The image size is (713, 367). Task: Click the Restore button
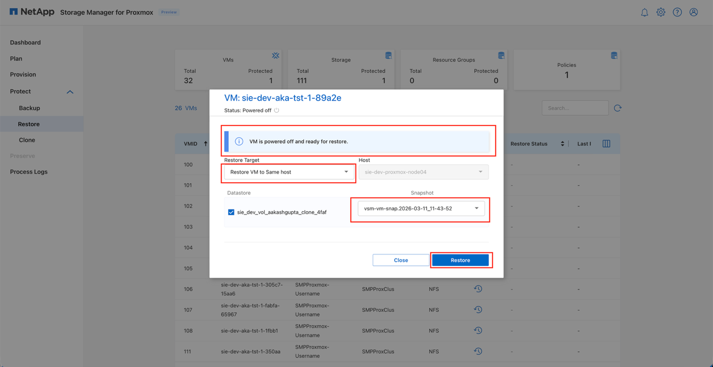460,260
